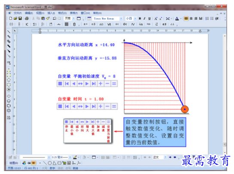Click the bulleted list icon
The width and height of the screenshot is (234, 174).
(212, 18)
